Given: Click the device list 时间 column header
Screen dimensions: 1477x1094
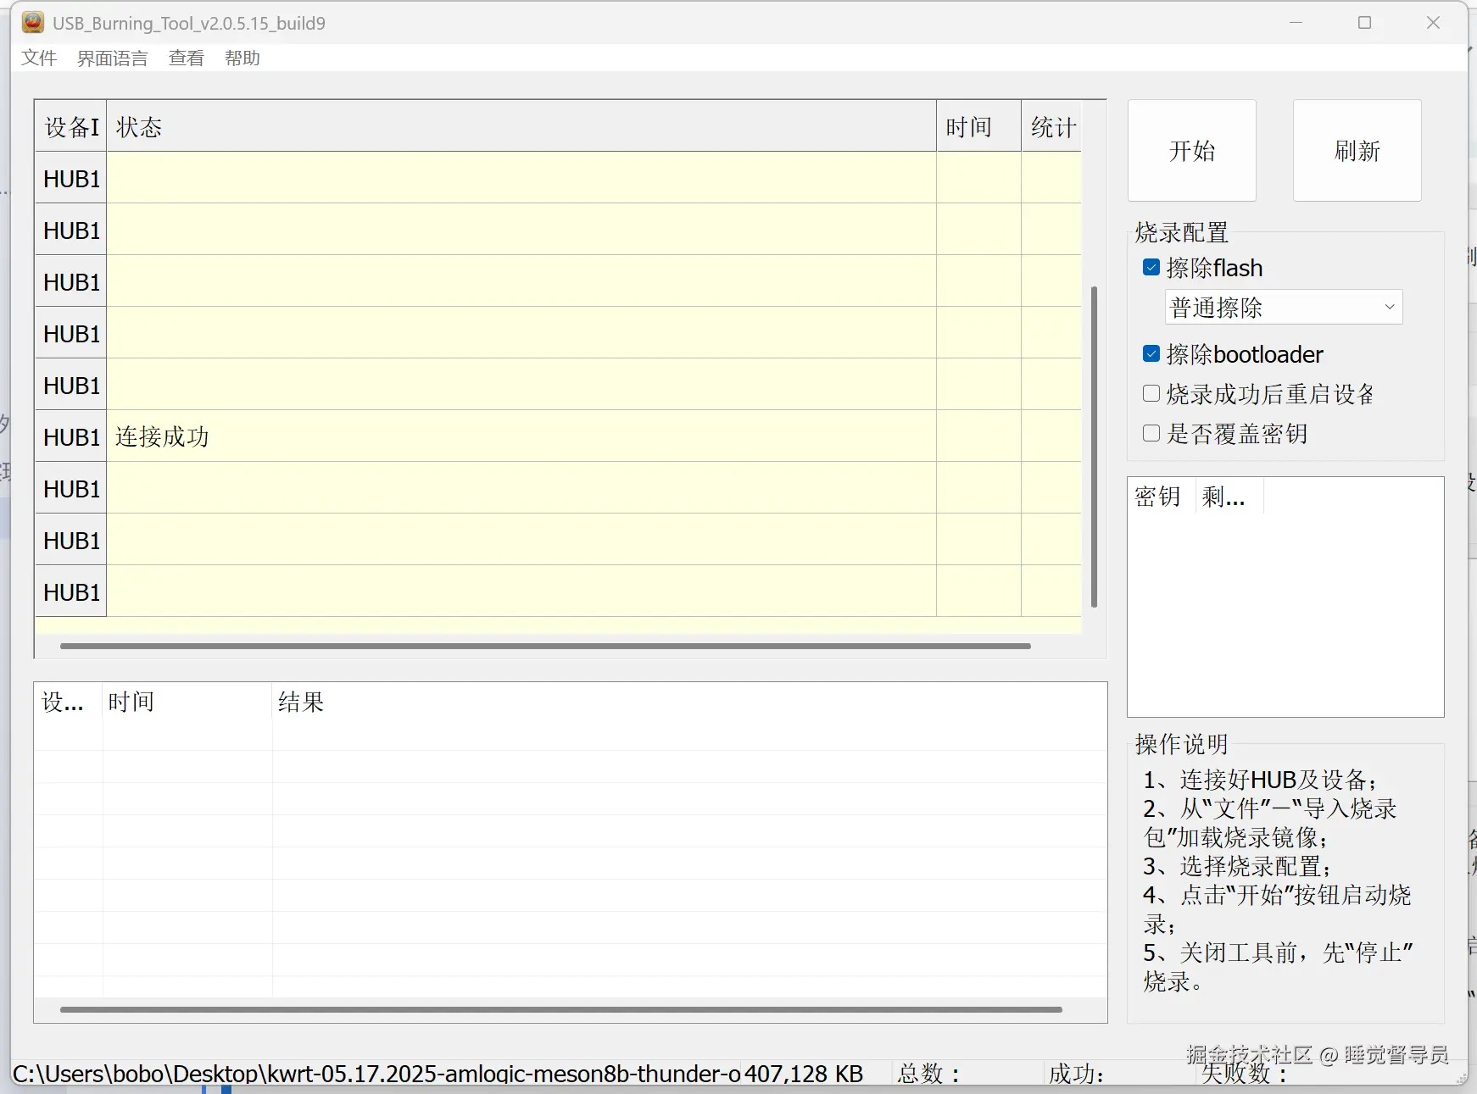Looking at the screenshot, I should (x=978, y=127).
